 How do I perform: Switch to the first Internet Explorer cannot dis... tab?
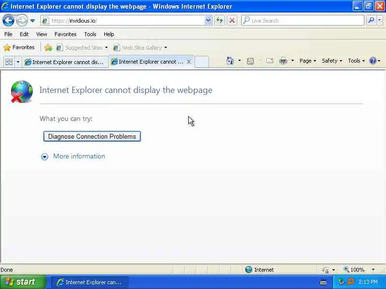click(65, 62)
